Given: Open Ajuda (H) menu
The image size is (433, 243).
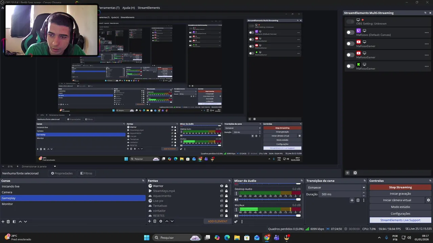Looking at the screenshot, I should 129,8.
